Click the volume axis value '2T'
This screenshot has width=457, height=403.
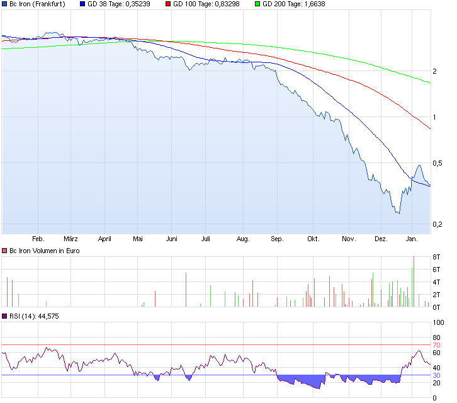pos(436,295)
